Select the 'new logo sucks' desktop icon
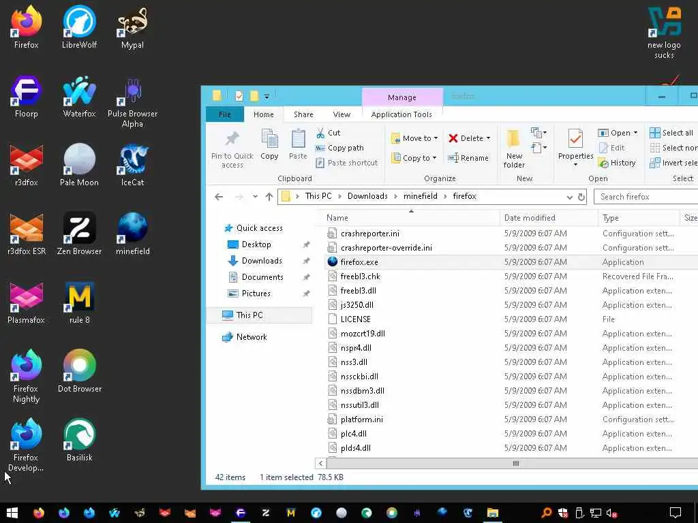698x523 pixels. click(x=664, y=33)
